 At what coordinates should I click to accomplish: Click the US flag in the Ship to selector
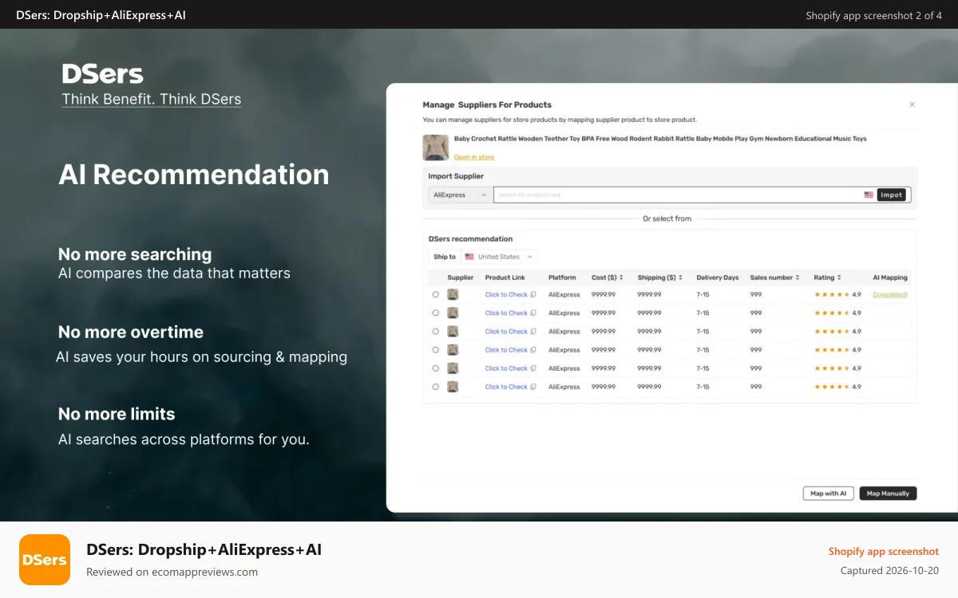point(469,257)
